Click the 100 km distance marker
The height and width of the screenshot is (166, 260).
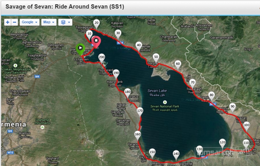pos(247,125)
